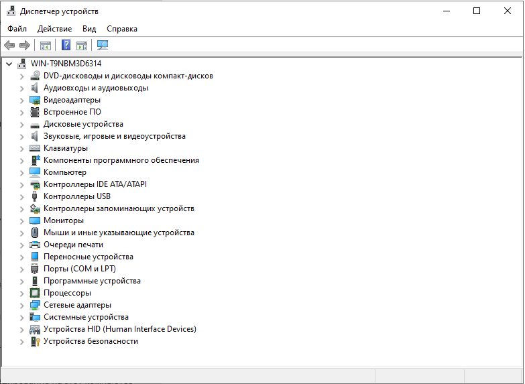
Task: Minimize the Диспетчер устройств window
Action: 447,11
